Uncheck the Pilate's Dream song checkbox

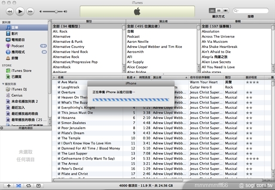click(59, 133)
